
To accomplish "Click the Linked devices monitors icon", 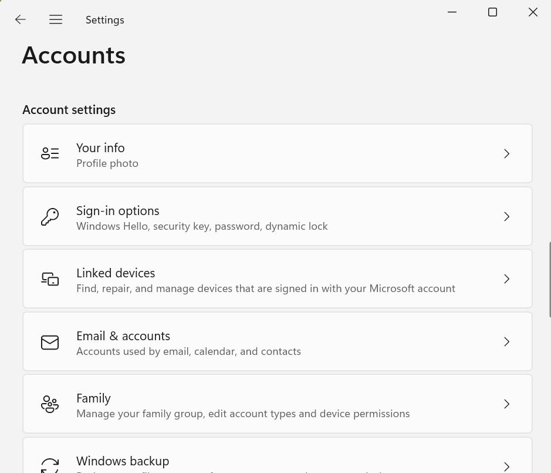I will pos(50,279).
